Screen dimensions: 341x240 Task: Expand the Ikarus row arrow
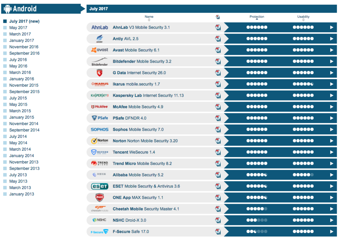coord(332,84)
